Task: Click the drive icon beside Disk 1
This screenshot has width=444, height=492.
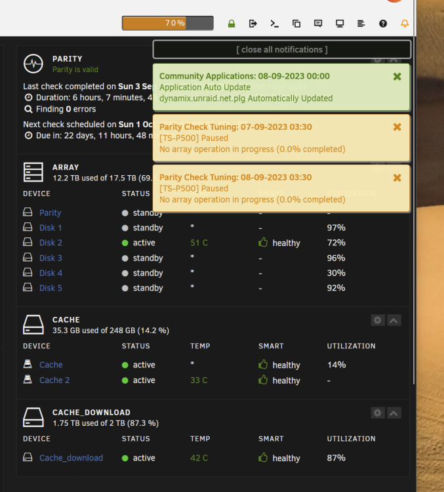Action: 28,227
